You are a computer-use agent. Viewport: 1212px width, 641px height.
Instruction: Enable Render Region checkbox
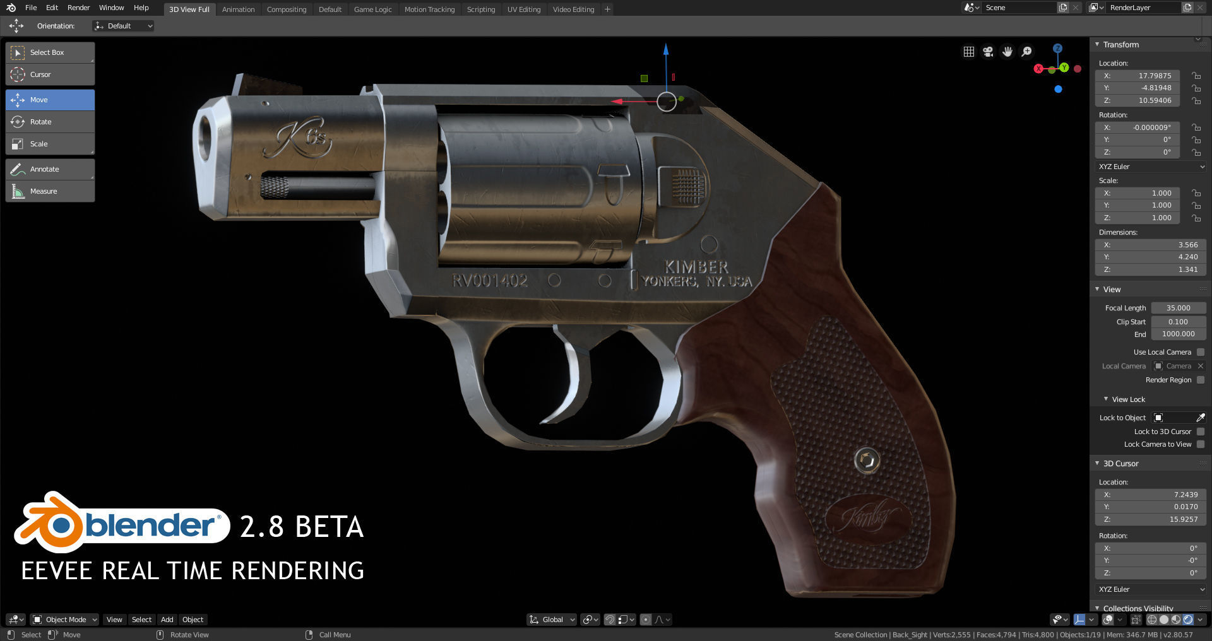1201,380
